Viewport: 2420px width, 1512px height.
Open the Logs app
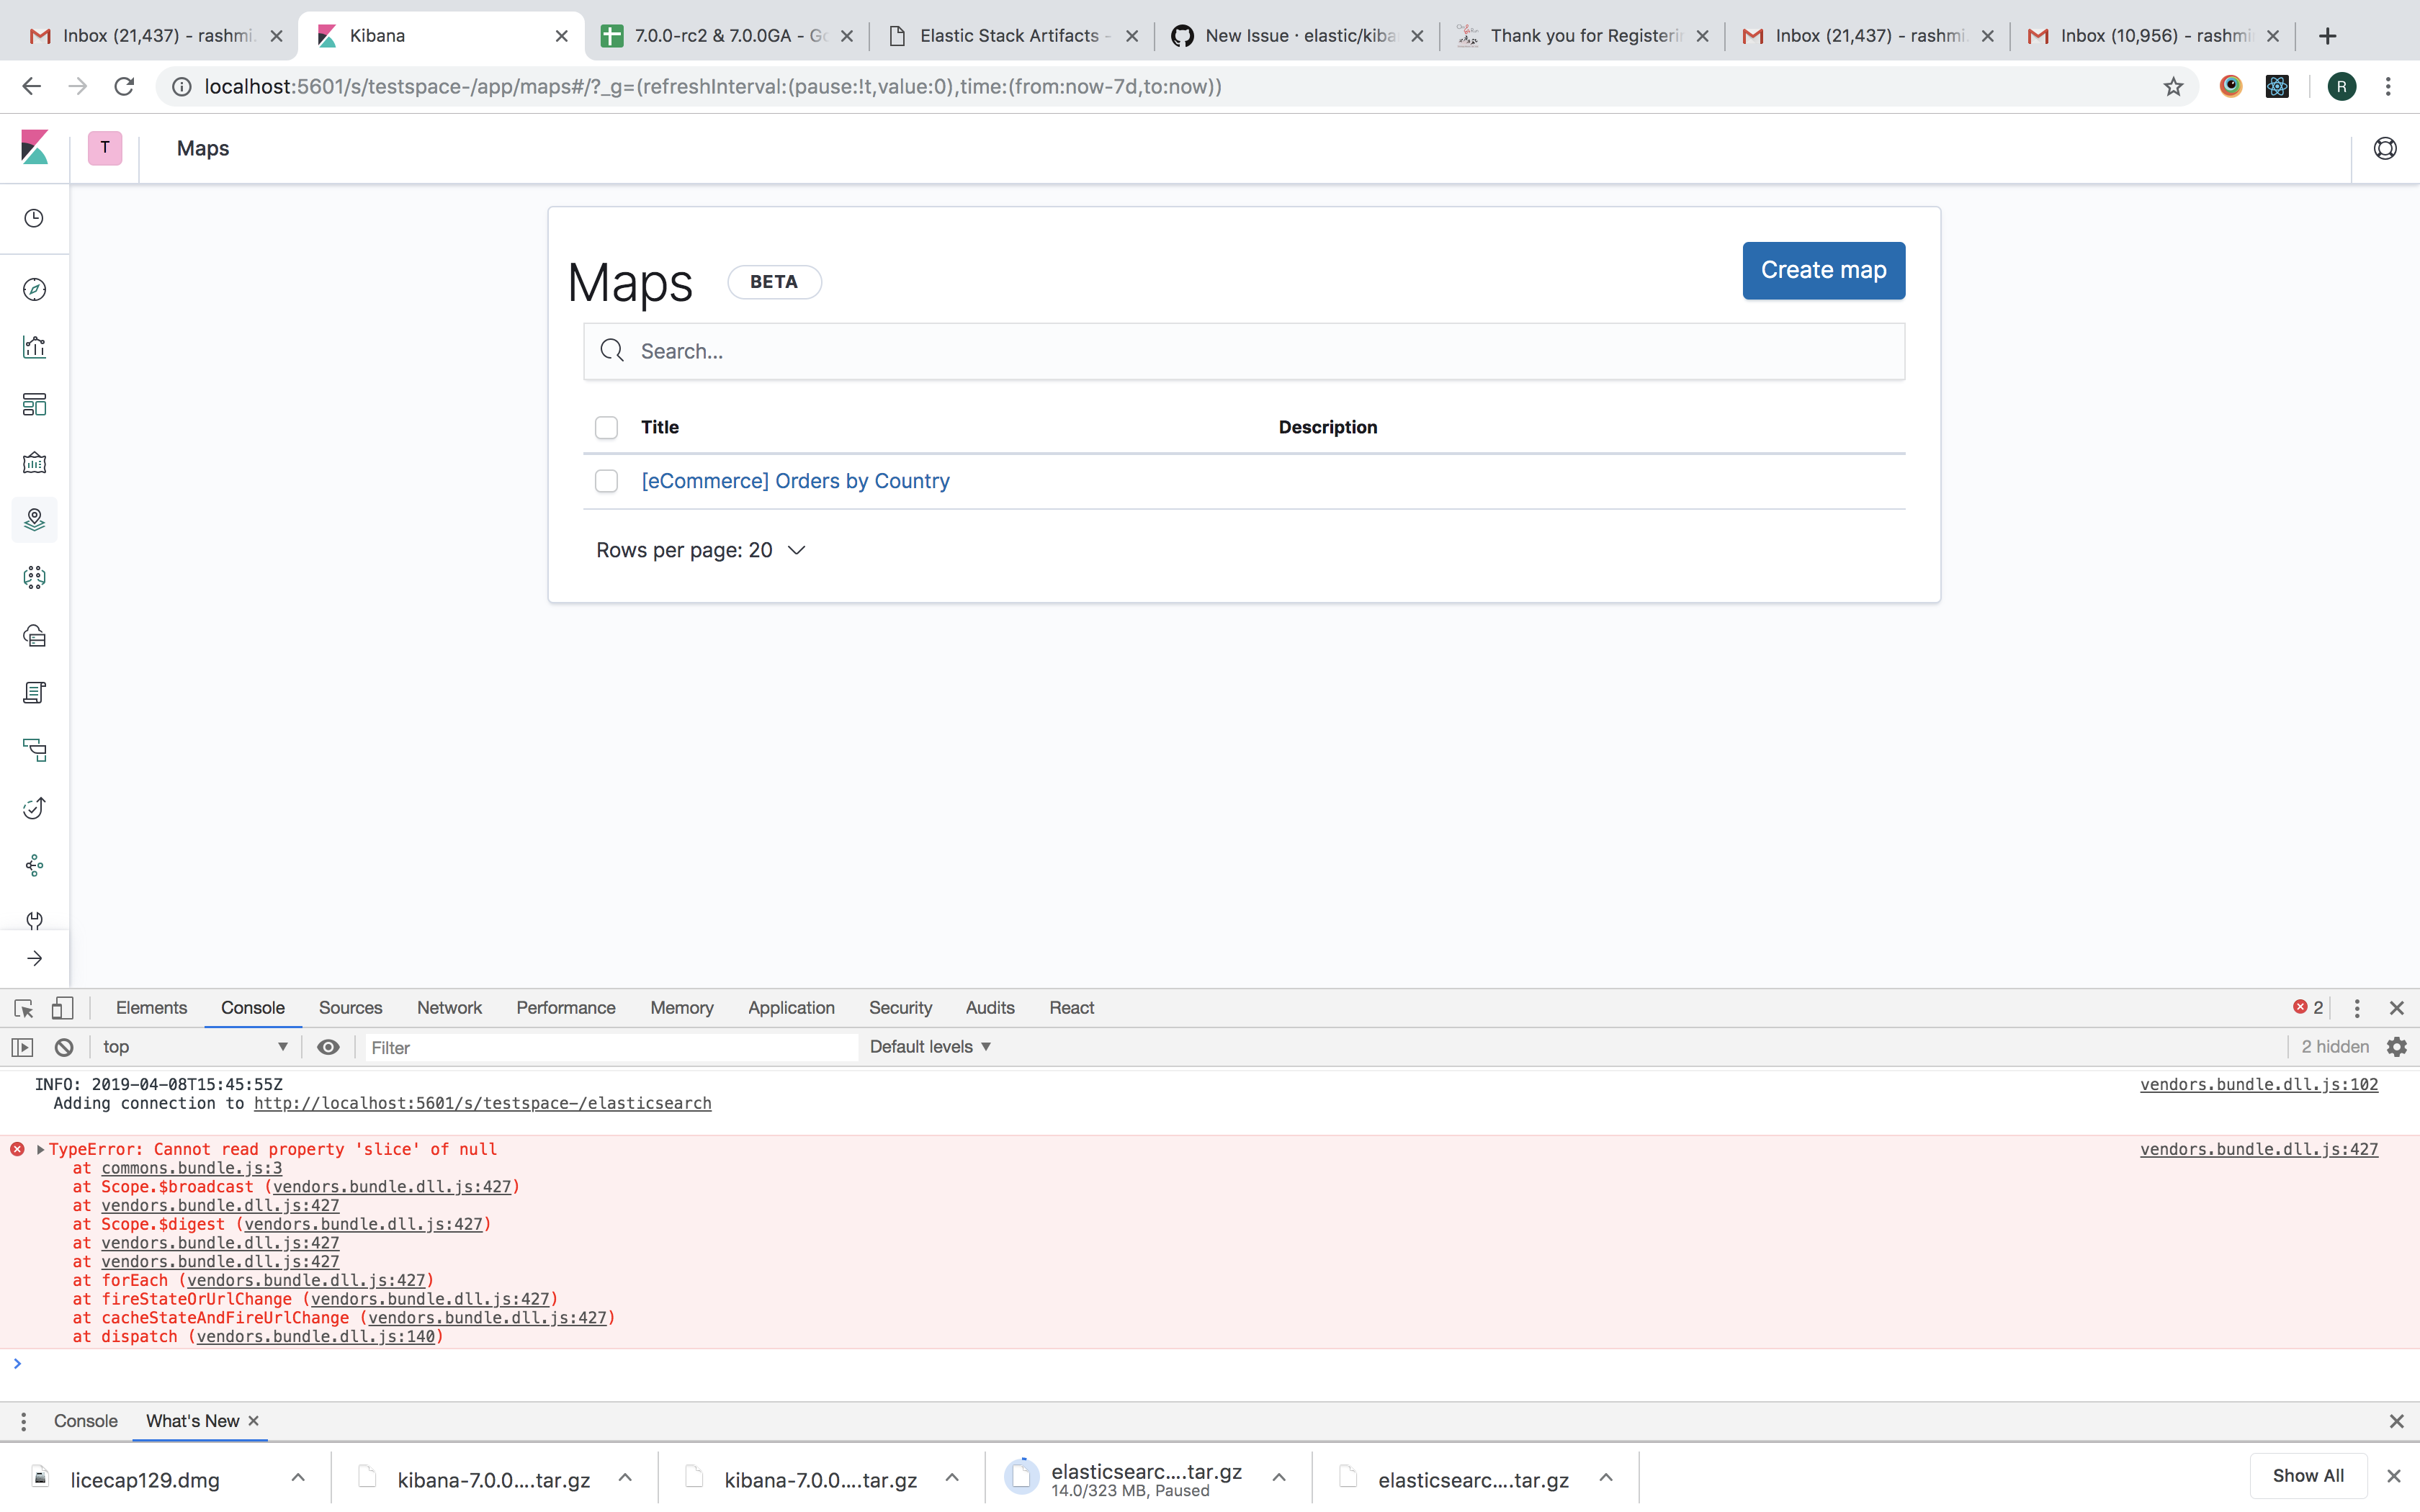click(35, 693)
